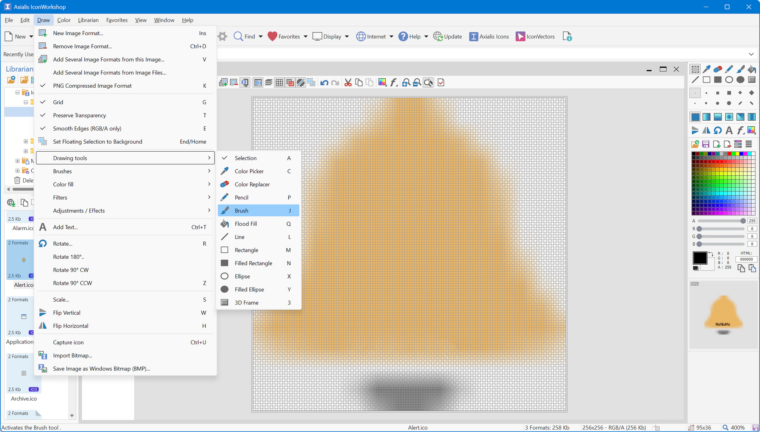Image resolution: width=760 pixels, height=432 pixels.
Task: Click the remove image format icon in editor toolbar
Action: click(x=234, y=83)
